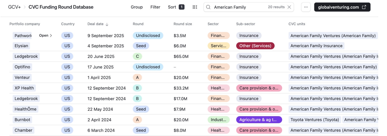Click the Portfolio company column header
The height and width of the screenshot is (136, 387).
point(25,24)
